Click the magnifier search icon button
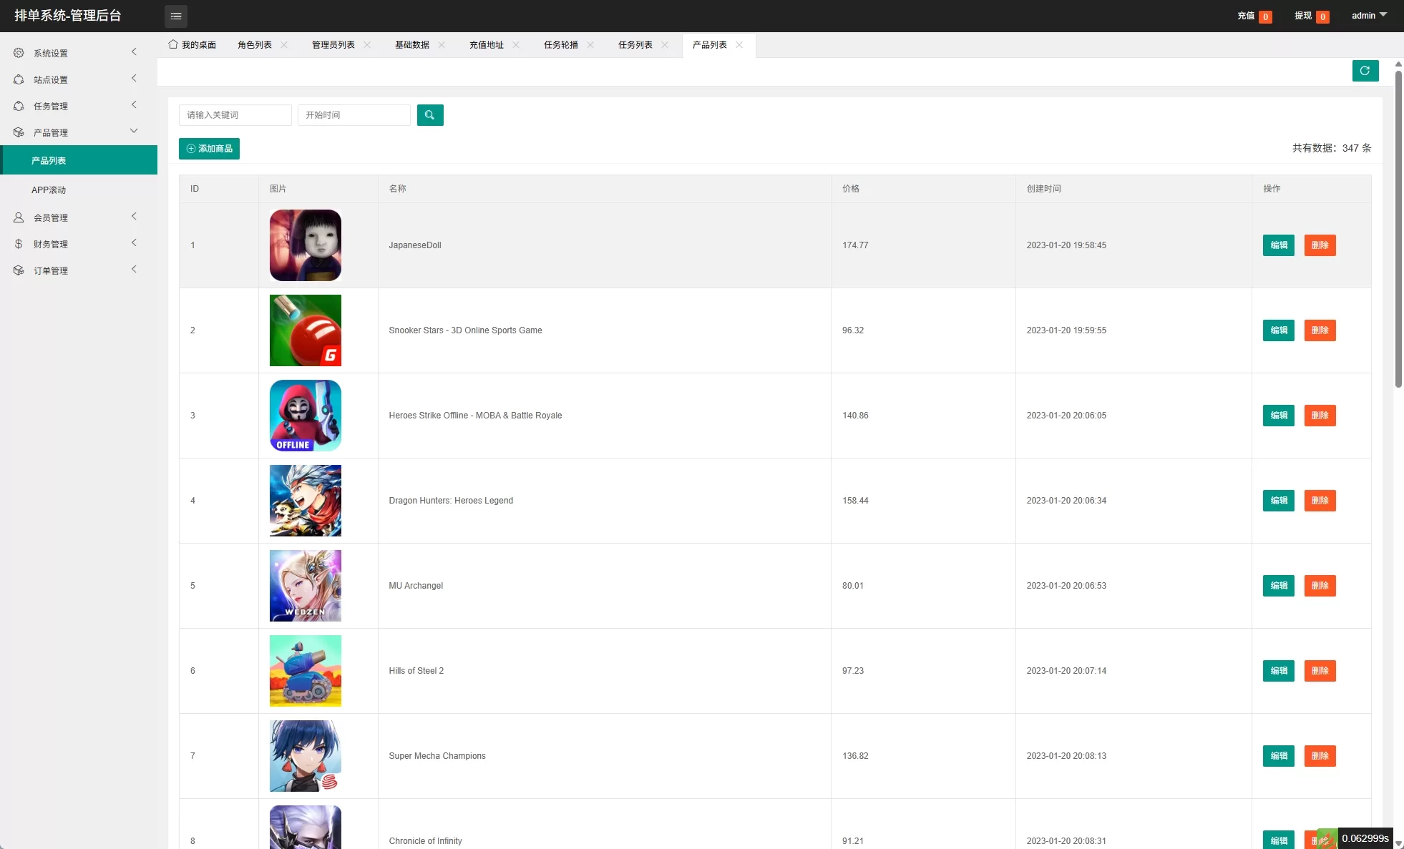The image size is (1404, 849). click(430, 115)
